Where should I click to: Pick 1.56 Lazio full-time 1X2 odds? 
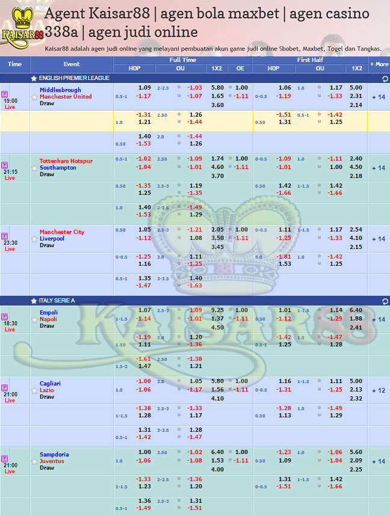pyautogui.click(x=217, y=390)
